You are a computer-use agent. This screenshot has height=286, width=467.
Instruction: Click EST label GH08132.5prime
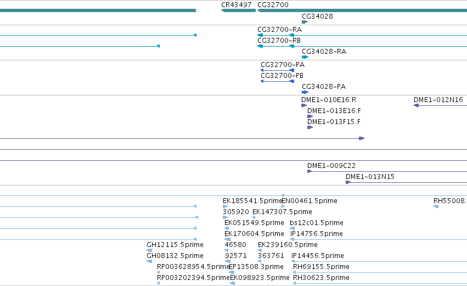click(x=175, y=256)
